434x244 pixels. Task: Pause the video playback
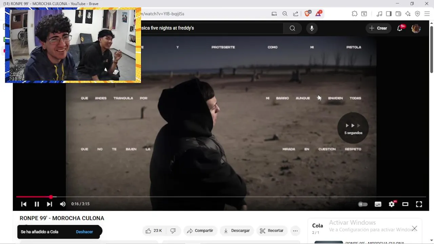point(37,204)
